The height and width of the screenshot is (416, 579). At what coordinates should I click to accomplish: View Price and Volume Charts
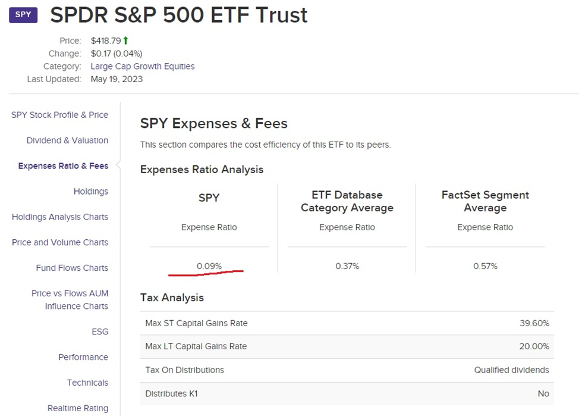60,243
